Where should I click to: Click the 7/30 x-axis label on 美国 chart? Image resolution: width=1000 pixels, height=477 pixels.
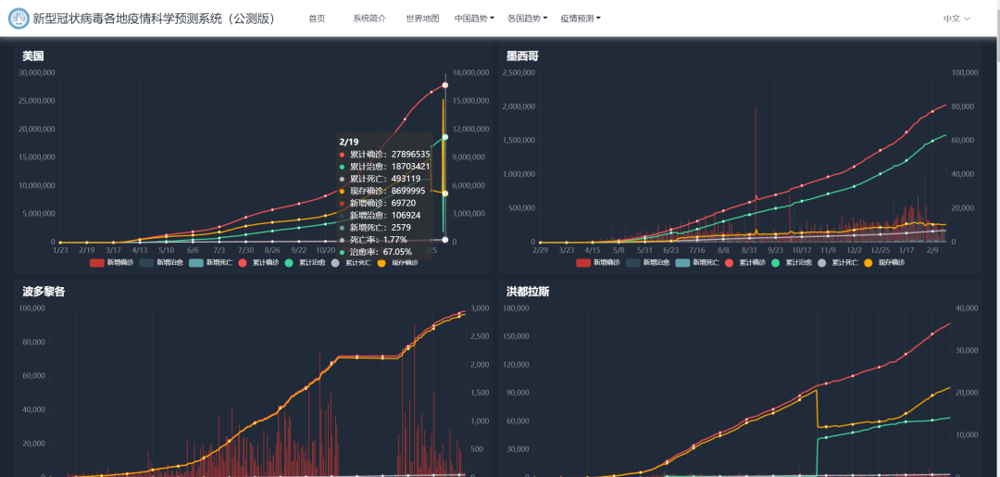[x=245, y=251]
